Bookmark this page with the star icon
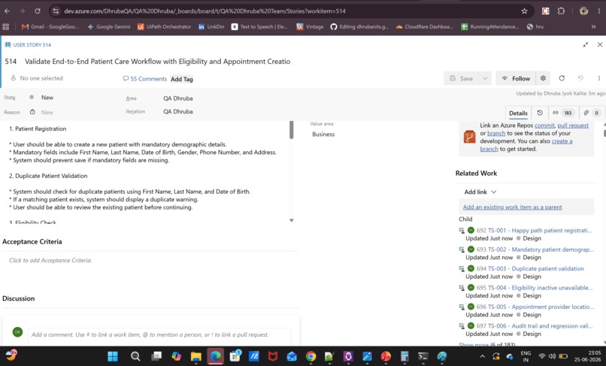This screenshot has height=366, width=606. pyautogui.click(x=524, y=11)
